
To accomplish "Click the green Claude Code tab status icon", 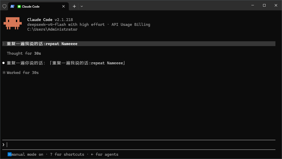I will [x=19, y=7].
